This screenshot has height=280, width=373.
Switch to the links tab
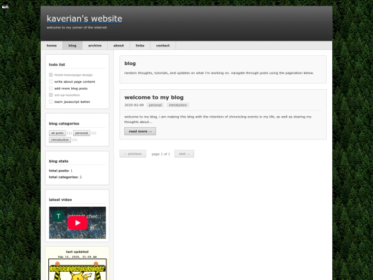pos(140,46)
